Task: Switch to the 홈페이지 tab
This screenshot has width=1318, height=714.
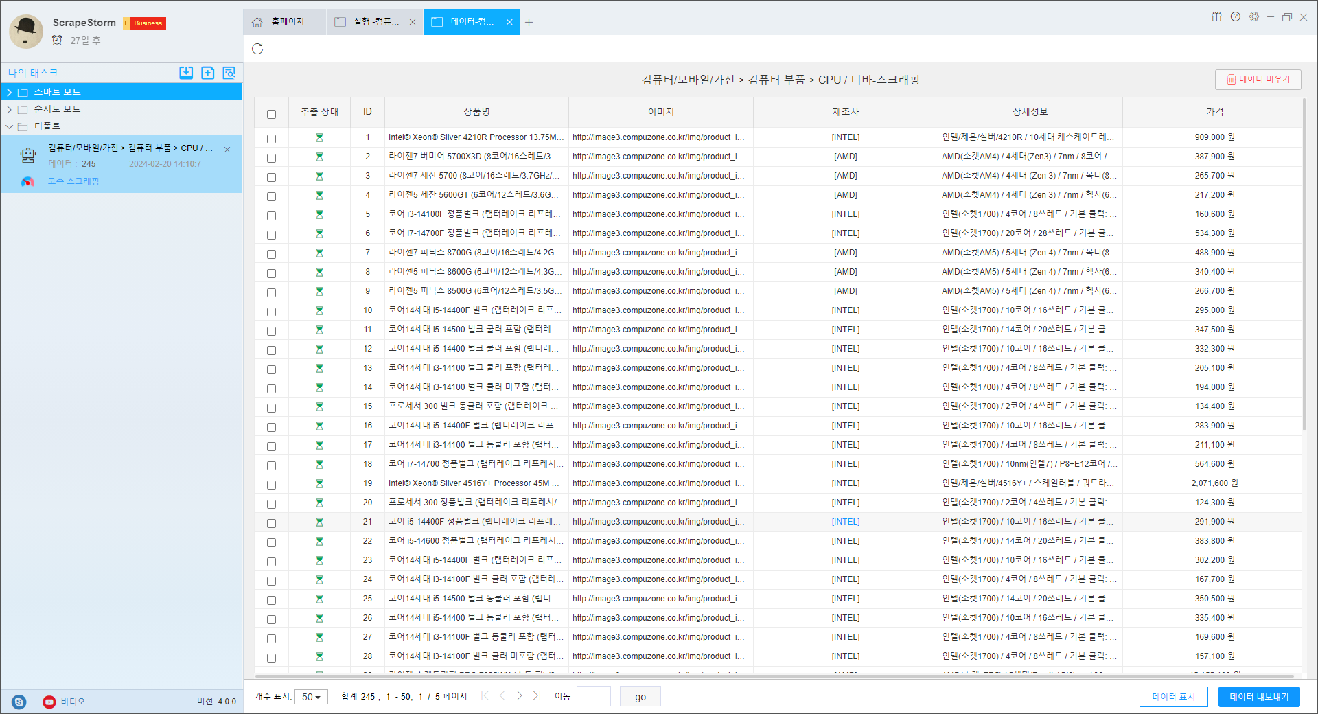Action: (285, 22)
